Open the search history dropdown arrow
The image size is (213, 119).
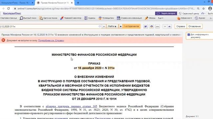pos(104,26)
